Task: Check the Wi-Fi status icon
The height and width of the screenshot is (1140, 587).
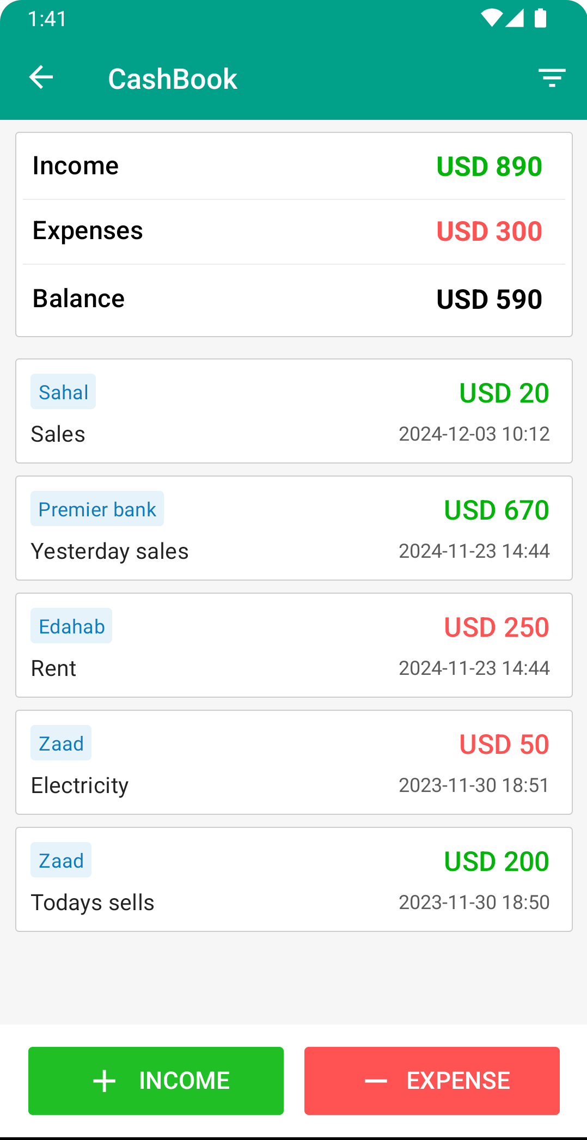Action: pyautogui.click(x=491, y=19)
